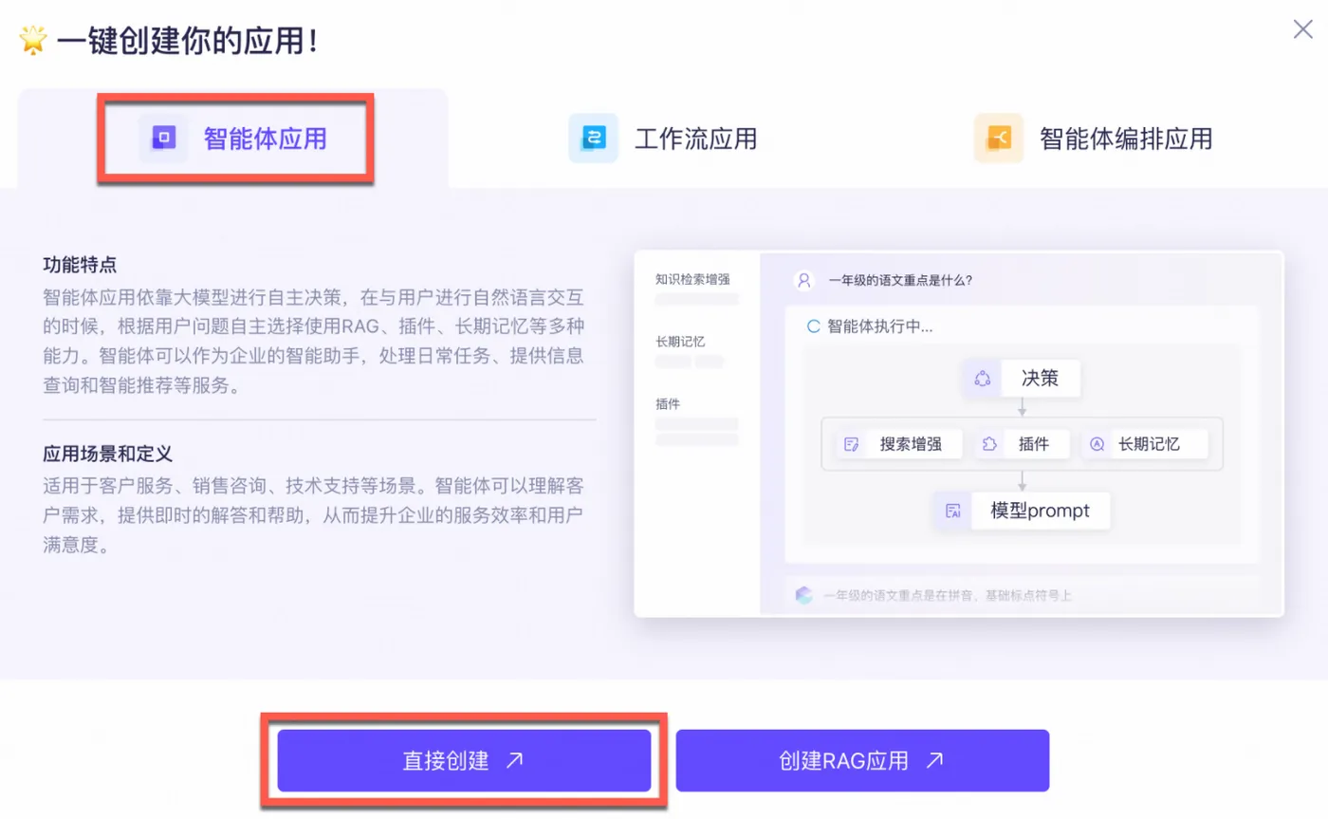The height and width of the screenshot is (819, 1328).
Task: Click the 智能体执行中 loading spinner icon
Action: click(813, 326)
